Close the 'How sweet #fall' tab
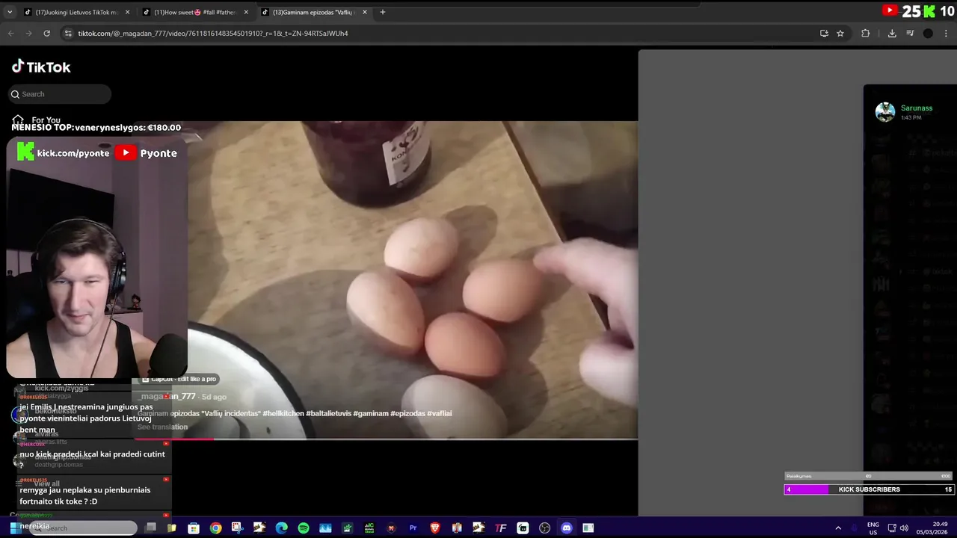Viewport: 957px width, 538px height. 246,12
